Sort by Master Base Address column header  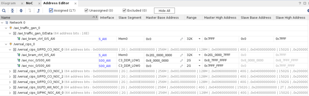pyautogui.click(x=164, y=18)
